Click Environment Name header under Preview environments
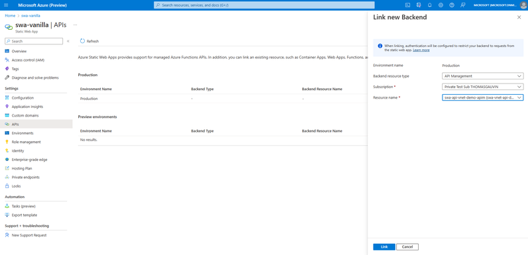 click(96, 131)
